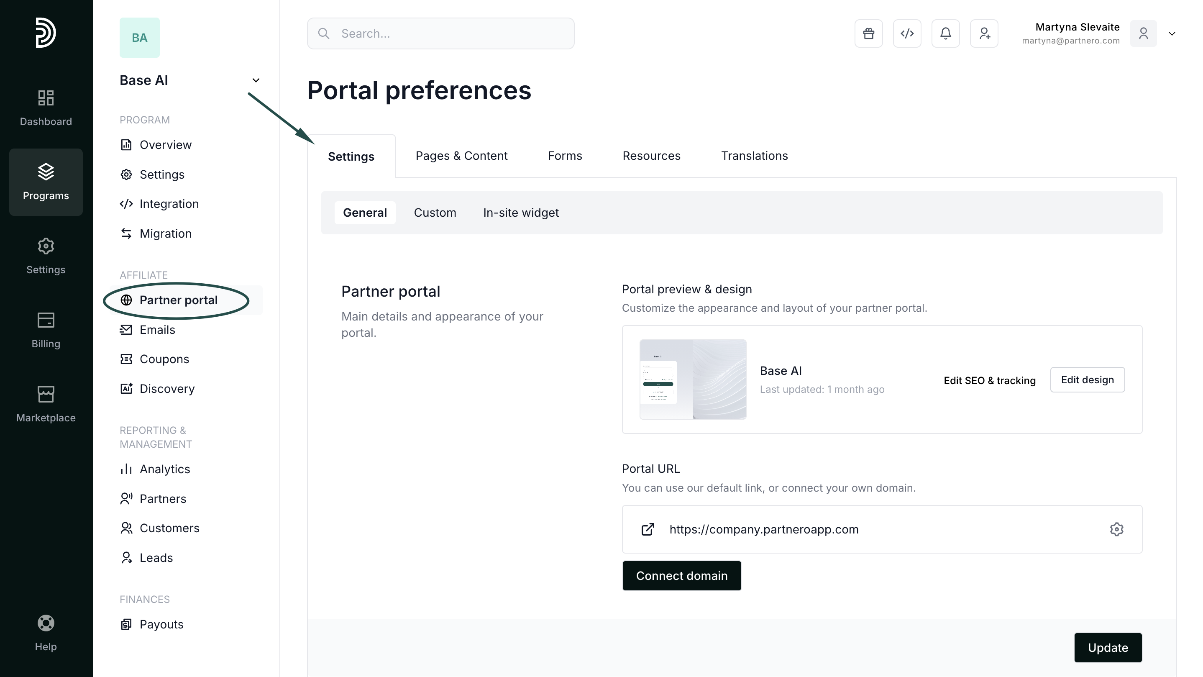Select the Translations tab

[x=754, y=156]
